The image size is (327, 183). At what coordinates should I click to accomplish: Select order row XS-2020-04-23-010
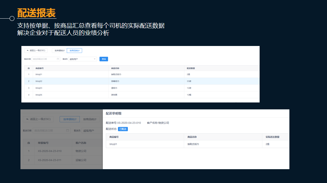point(60,151)
